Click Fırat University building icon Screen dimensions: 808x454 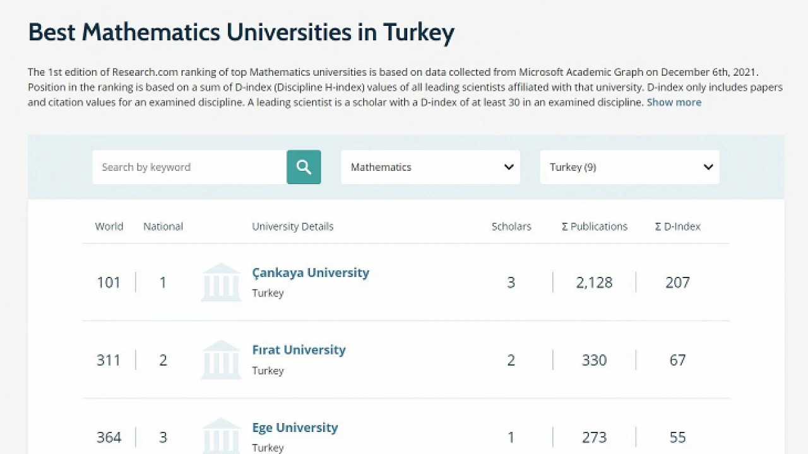pyautogui.click(x=221, y=359)
